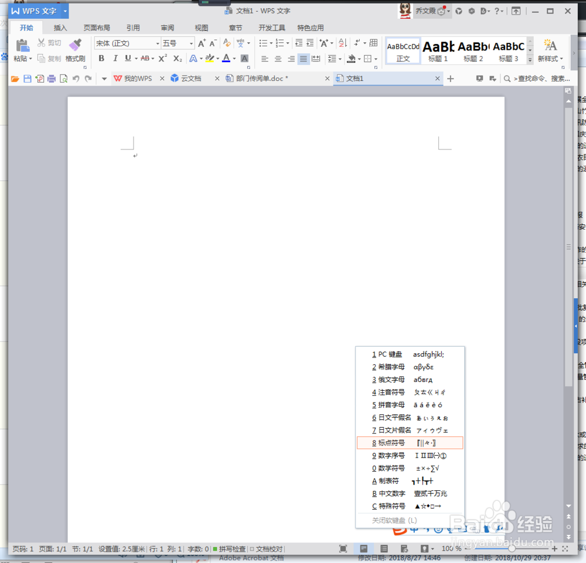Select 数学符号 soft keyboard entry
Viewport: 586px width, 563px height.
coord(410,468)
